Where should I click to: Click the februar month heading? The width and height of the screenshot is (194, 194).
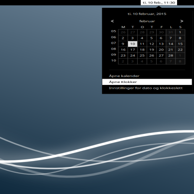pos(147,21)
